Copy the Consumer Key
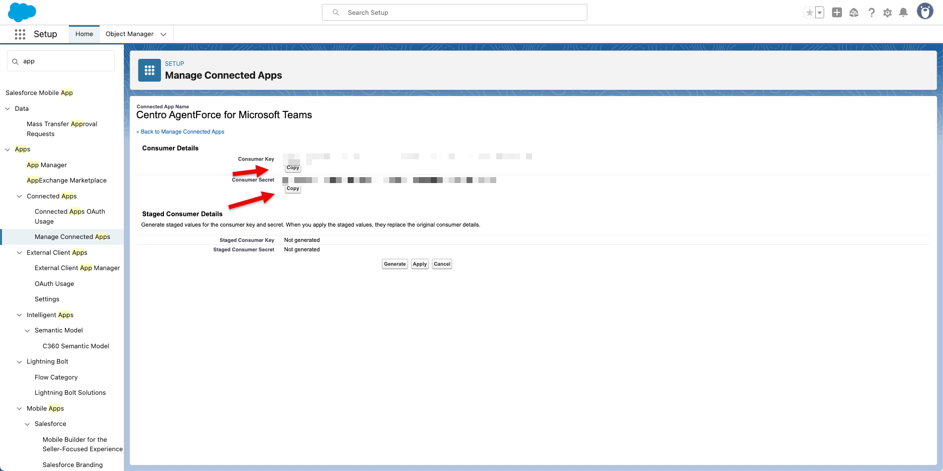This screenshot has width=943, height=471. coord(293,168)
